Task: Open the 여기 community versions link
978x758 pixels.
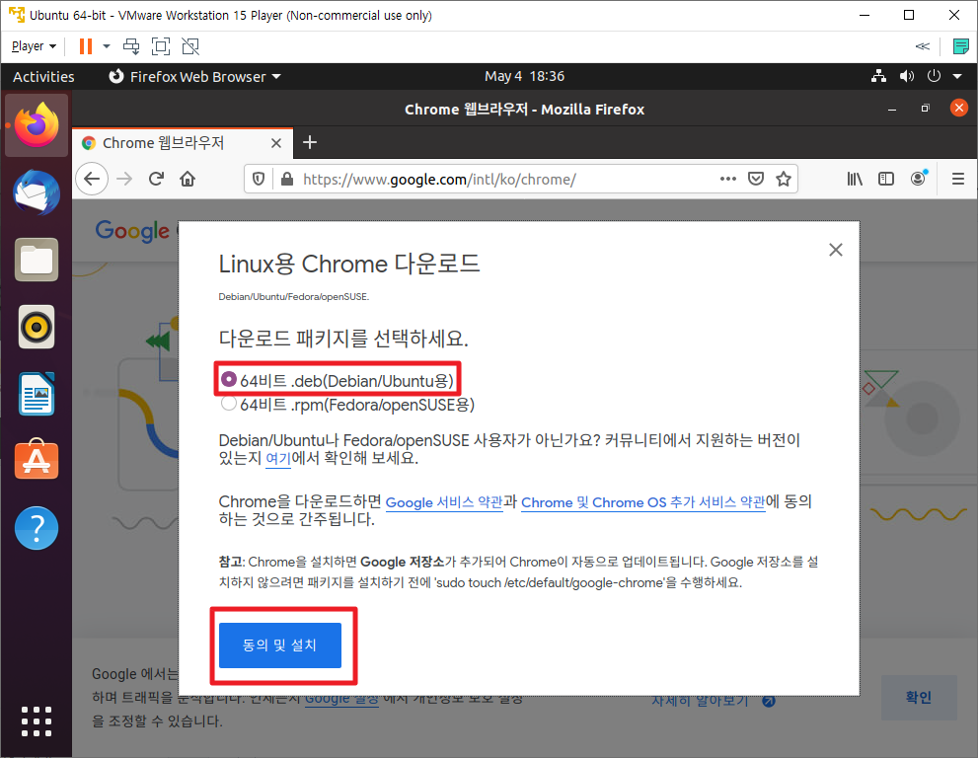Action: (x=278, y=459)
